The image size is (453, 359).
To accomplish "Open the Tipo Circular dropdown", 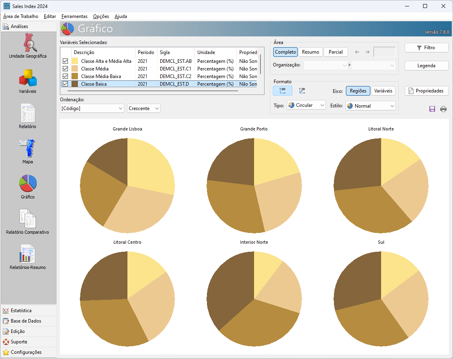I will pos(306,106).
